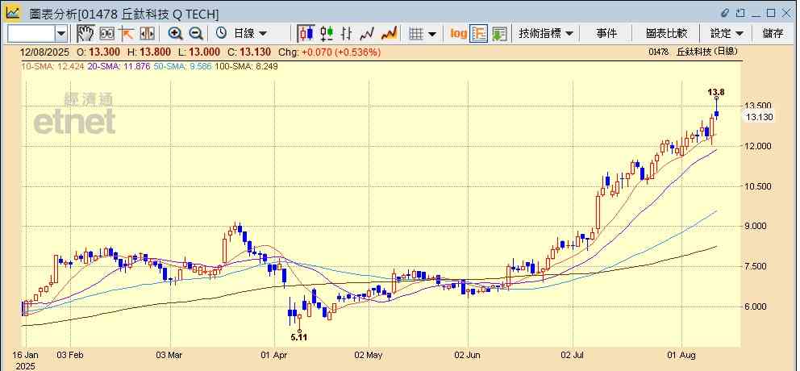
Task: Click the horizontal split arrows icon
Action: pyautogui.click(x=147, y=34)
